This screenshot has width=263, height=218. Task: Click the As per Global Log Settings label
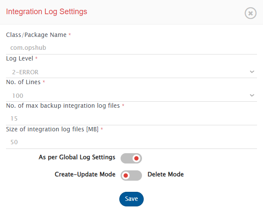pos(77,157)
